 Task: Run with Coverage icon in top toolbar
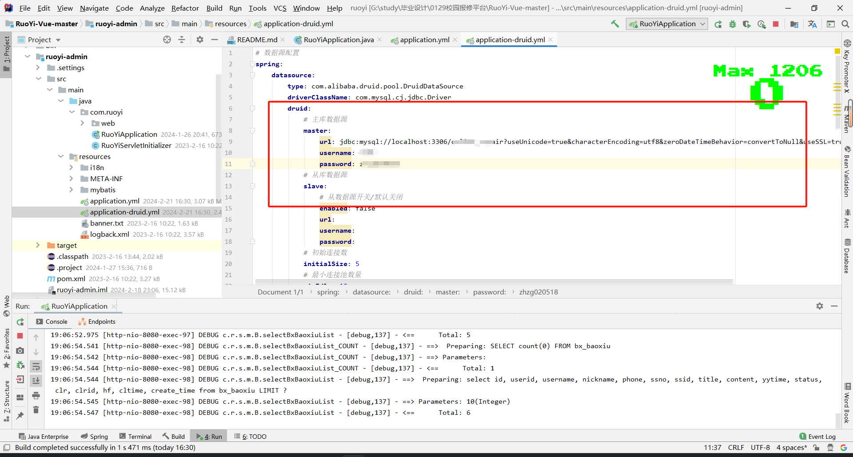click(x=747, y=24)
